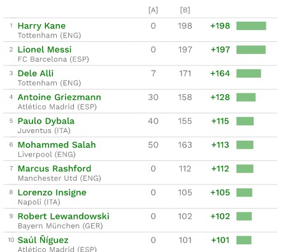Click the +128 value for Griezmann
The image size is (283, 252).
pos(220,97)
